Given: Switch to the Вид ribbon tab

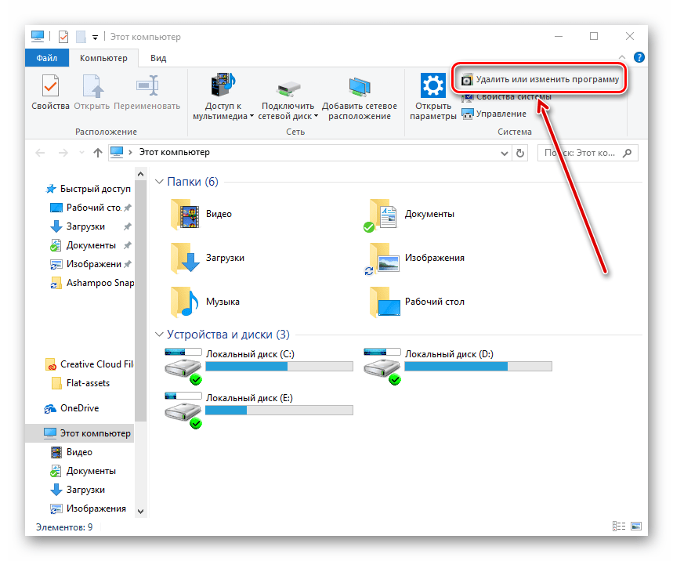Looking at the screenshot, I should (x=158, y=58).
